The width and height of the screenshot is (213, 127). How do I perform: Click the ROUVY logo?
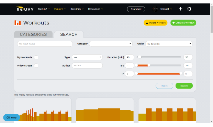click(25, 9)
